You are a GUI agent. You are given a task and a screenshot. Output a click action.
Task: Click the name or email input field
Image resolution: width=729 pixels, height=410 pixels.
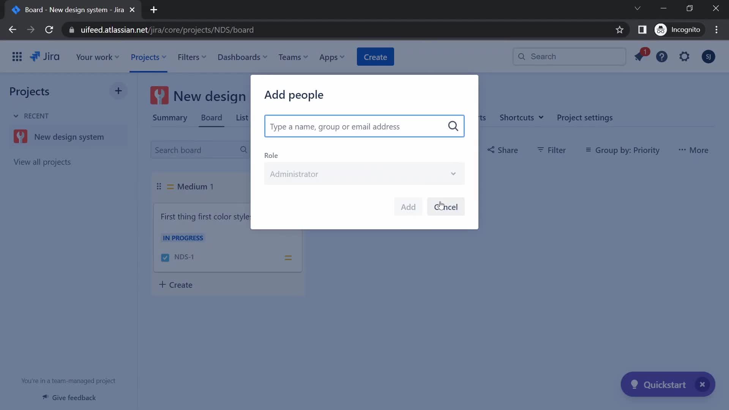tap(364, 126)
